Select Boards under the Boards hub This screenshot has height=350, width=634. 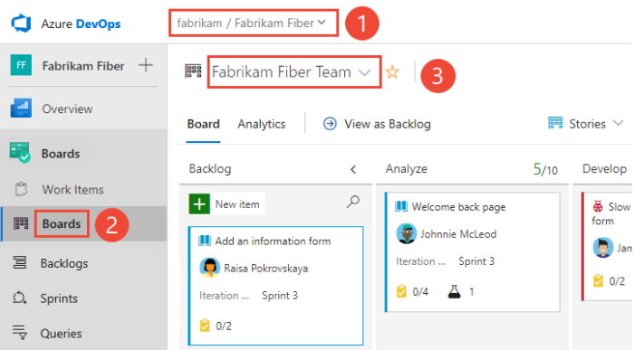[62, 223]
